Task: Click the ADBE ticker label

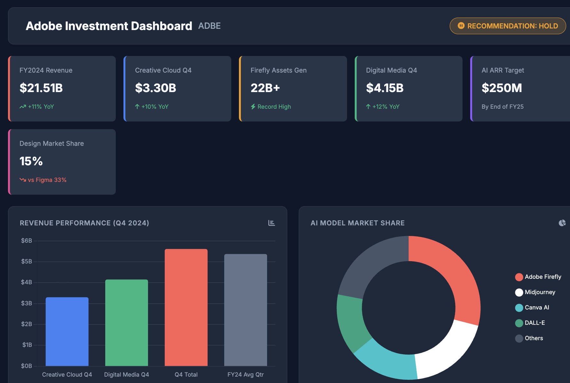Action: (210, 26)
